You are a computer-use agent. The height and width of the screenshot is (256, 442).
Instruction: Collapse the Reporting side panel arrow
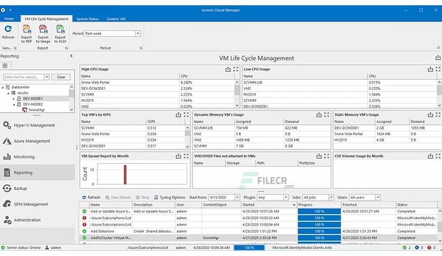point(71,56)
